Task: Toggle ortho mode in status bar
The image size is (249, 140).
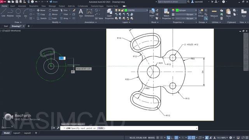Action: tap(172, 138)
